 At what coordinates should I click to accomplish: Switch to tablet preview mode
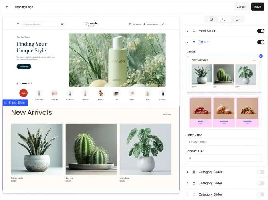tap(211, 19)
